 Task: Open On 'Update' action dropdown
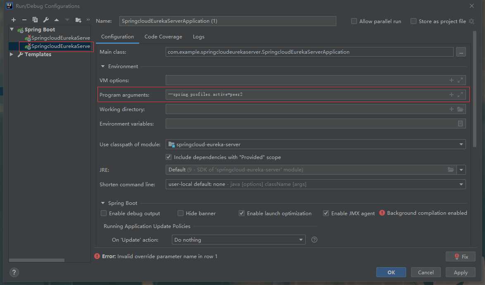[238, 240]
